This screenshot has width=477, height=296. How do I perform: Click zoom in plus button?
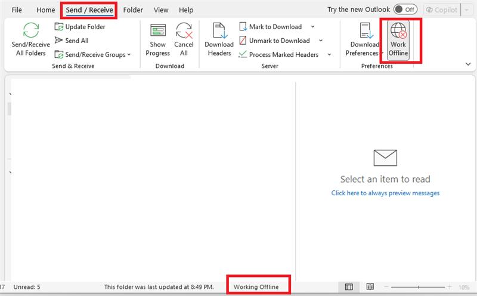pos(450,287)
